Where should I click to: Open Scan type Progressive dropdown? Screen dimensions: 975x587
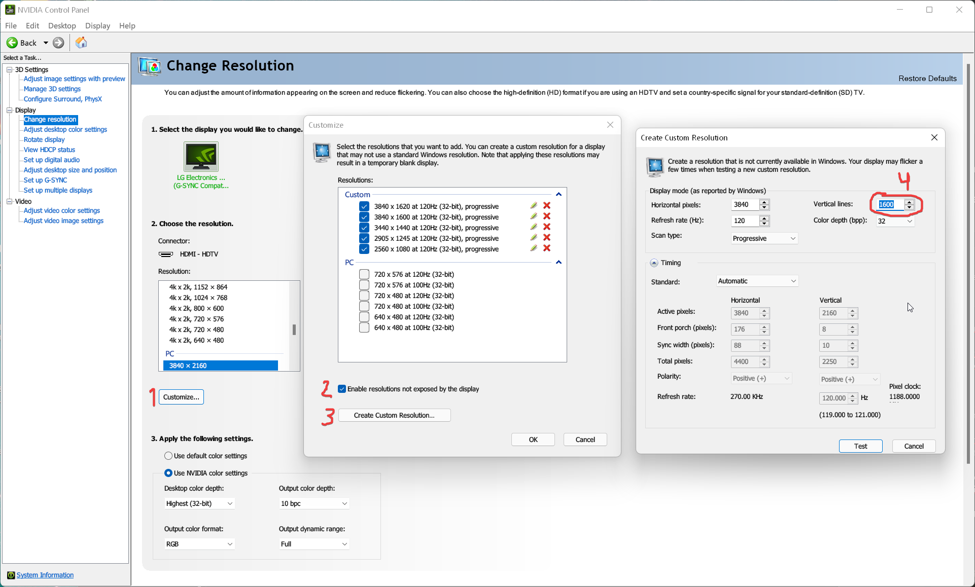[764, 238]
